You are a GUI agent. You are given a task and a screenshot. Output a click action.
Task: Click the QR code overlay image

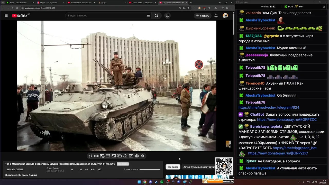click(x=224, y=166)
